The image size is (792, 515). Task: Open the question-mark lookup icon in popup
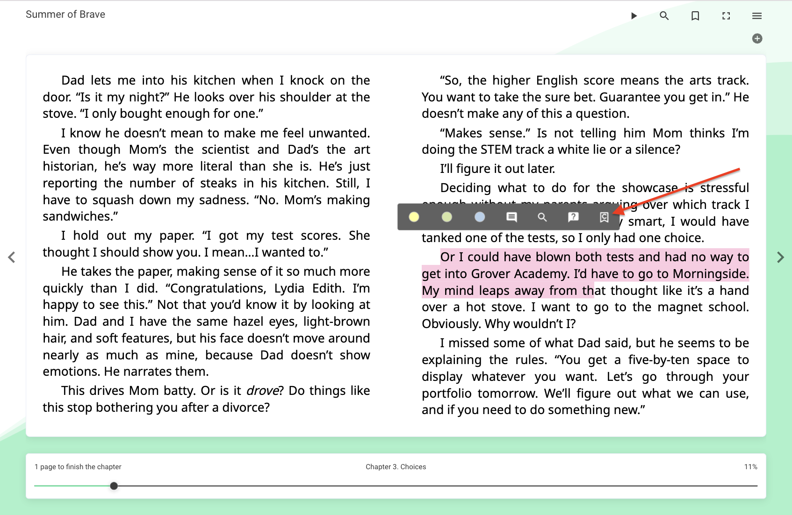click(x=573, y=217)
